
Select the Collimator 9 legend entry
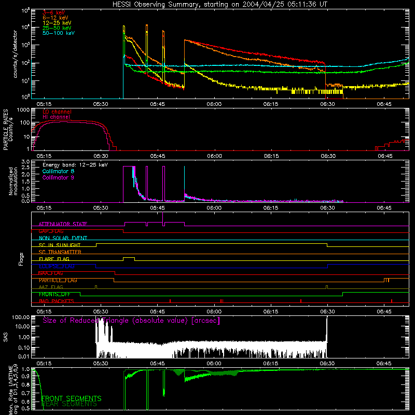58,177
